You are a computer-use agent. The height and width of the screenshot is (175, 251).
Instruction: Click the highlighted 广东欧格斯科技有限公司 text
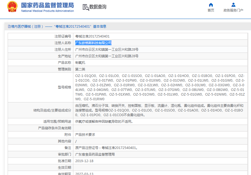93,43
